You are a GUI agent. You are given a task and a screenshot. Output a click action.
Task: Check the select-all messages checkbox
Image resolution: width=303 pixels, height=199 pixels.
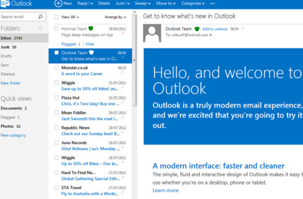[x=57, y=17]
